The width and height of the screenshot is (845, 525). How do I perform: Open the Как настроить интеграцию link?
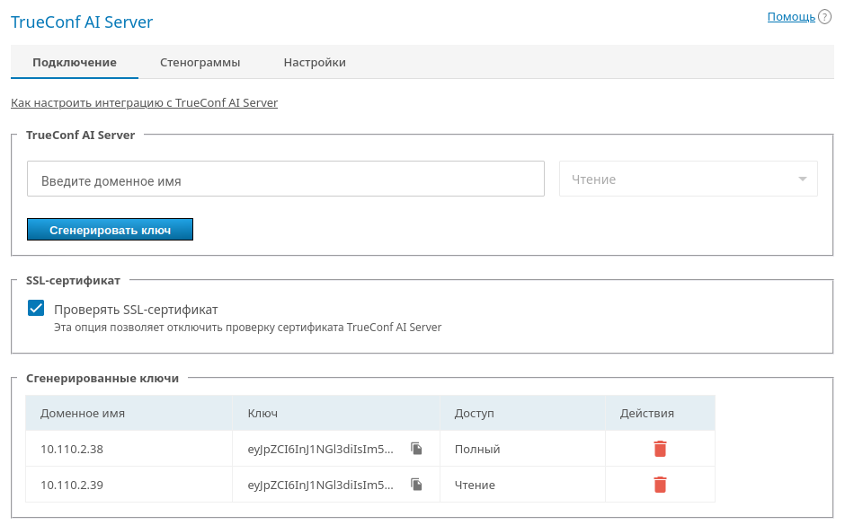point(145,102)
